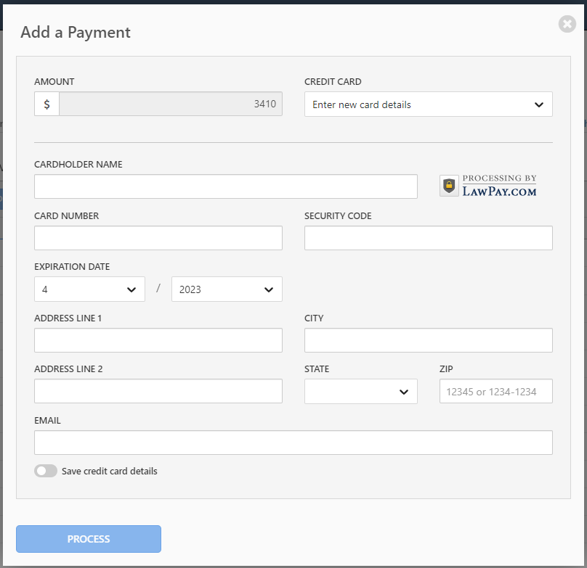Close the Add a Payment dialog
Viewport: 587px width, 568px height.
567,25
